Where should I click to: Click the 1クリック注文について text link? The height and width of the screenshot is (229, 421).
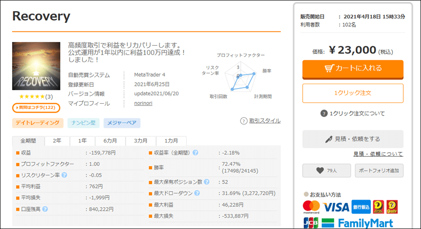[x=357, y=114]
